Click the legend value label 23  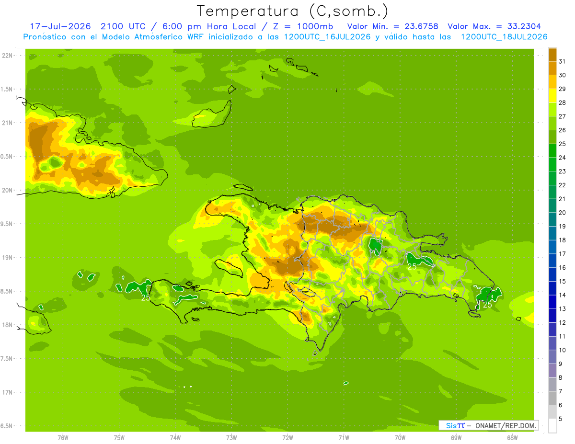click(x=563, y=171)
